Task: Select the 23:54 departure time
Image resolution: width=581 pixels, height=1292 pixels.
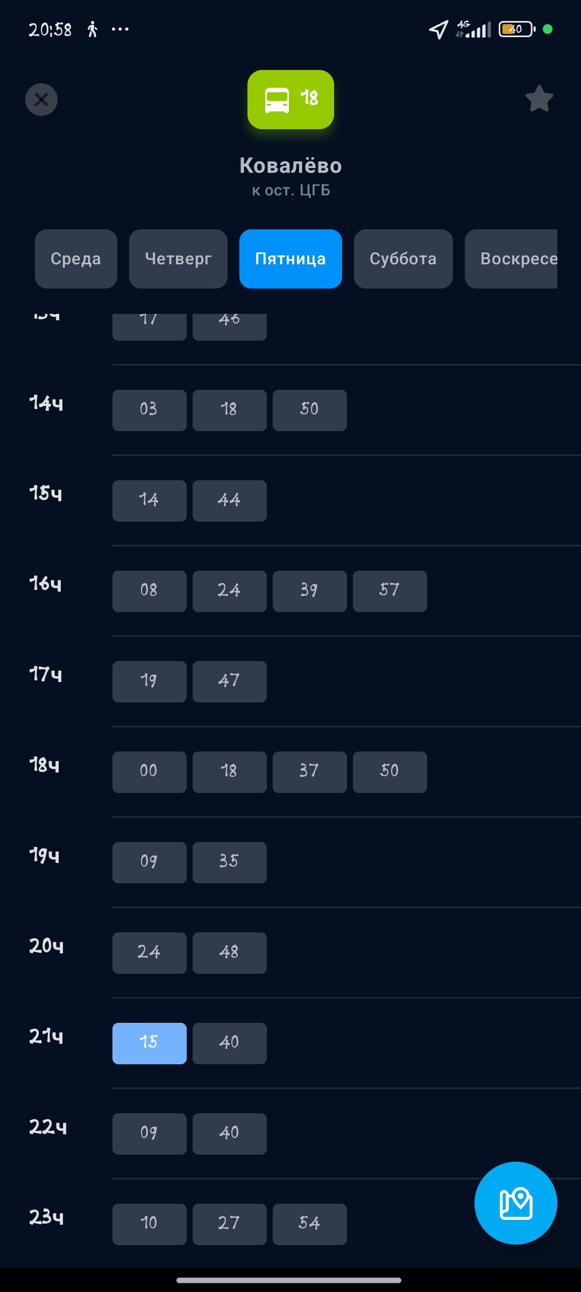Action: [310, 1224]
